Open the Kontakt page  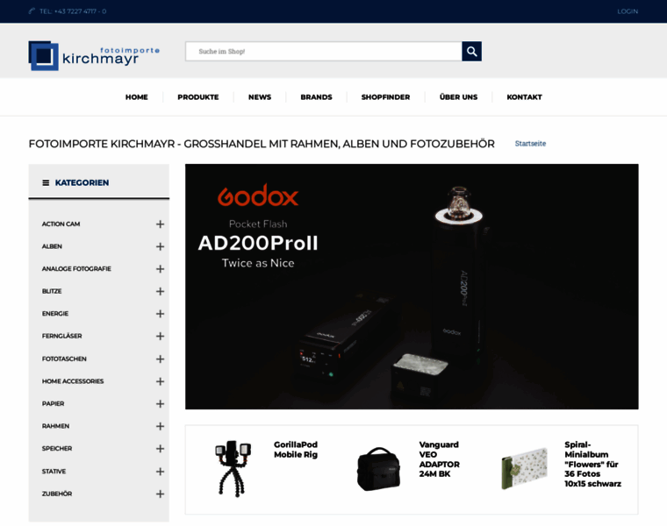(525, 97)
